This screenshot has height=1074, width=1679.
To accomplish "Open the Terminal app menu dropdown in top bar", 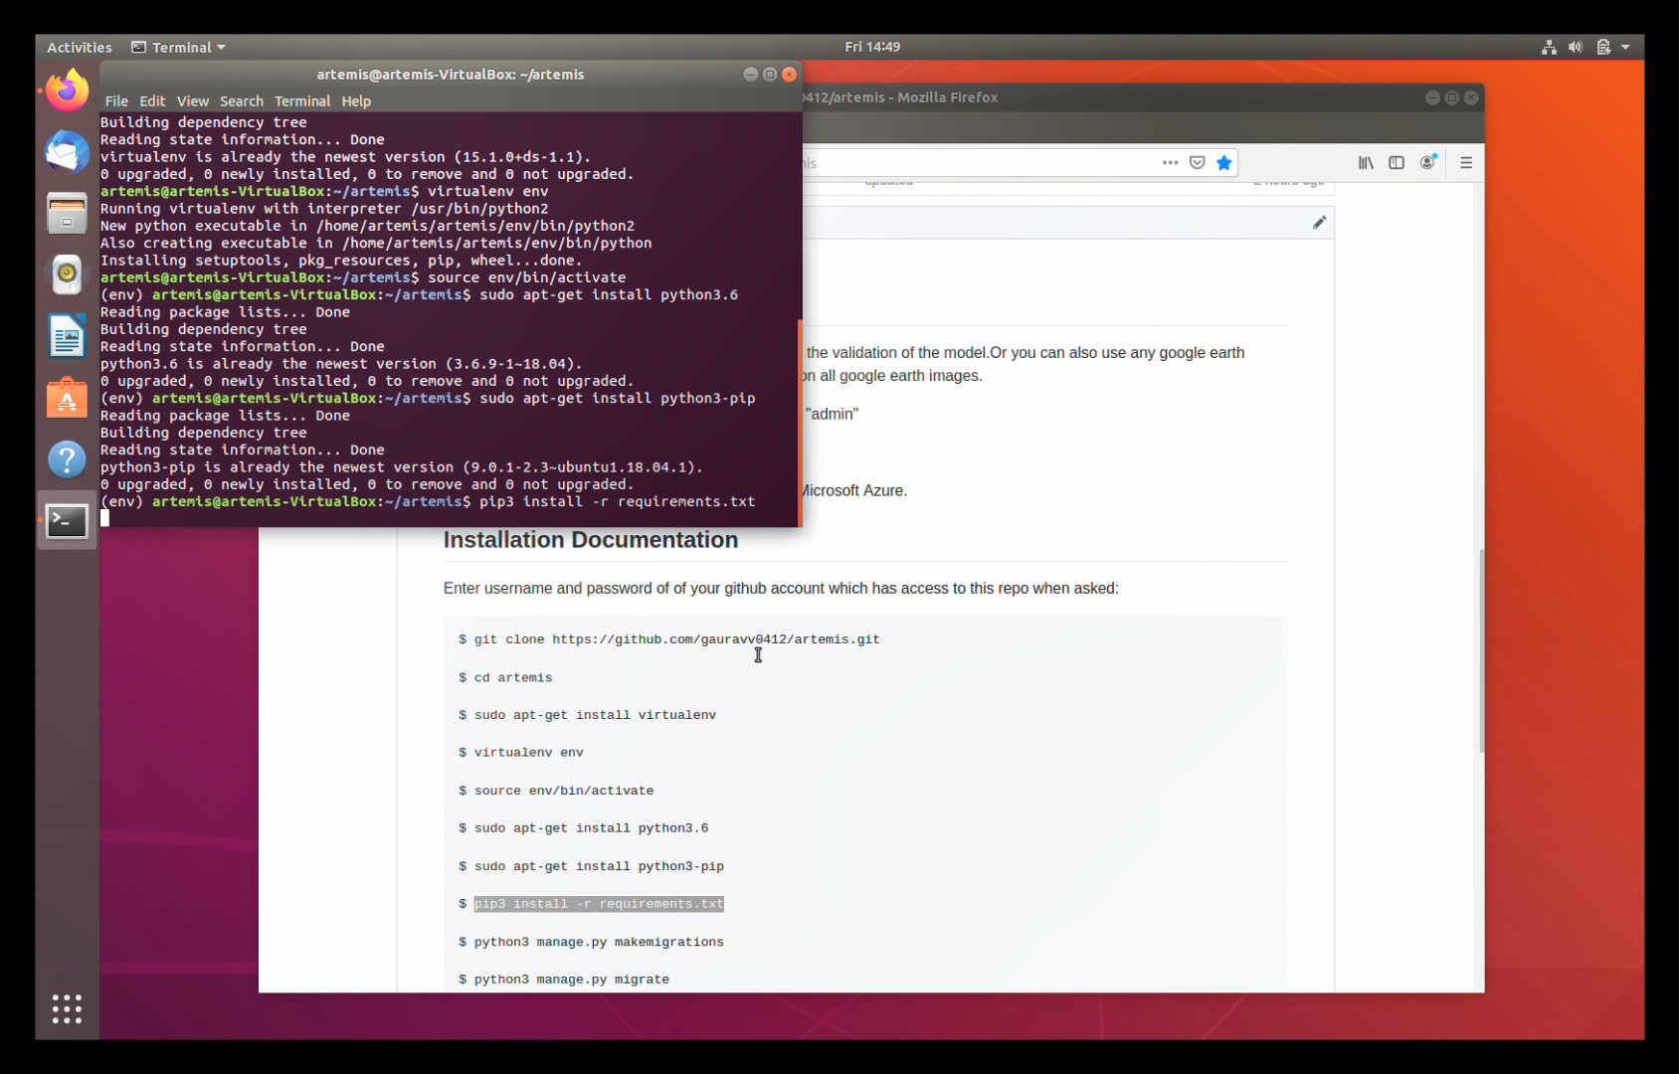I will (x=179, y=47).
